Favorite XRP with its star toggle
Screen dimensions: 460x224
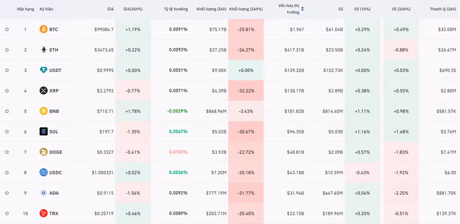[7, 91]
